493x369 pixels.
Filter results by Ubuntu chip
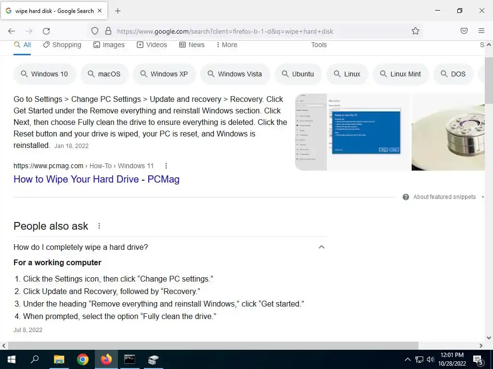click(x=298, y=74)
